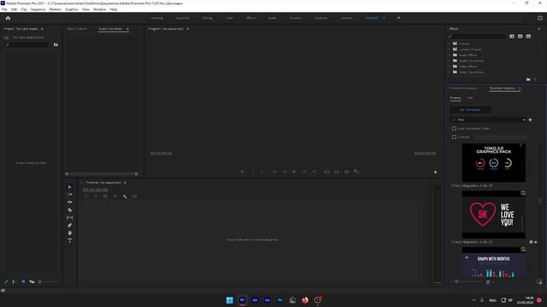Toggle add markers button in Timeline header
The image size is (547, 307).
[x=115, y=196]
